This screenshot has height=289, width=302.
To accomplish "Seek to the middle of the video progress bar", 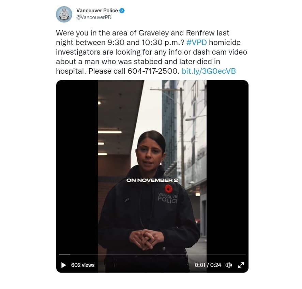I will 152,255.
